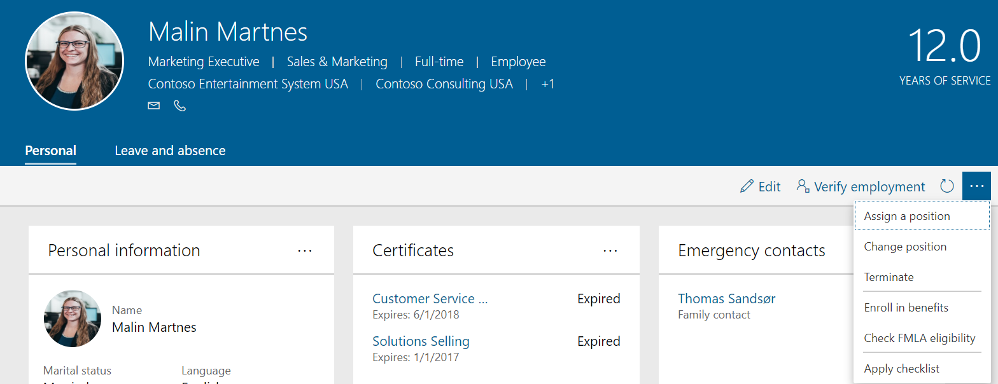Open the Solutions Selling certificate link
Image resolution: width=998 pixels, height=384 pixels.
pos(421,341)
